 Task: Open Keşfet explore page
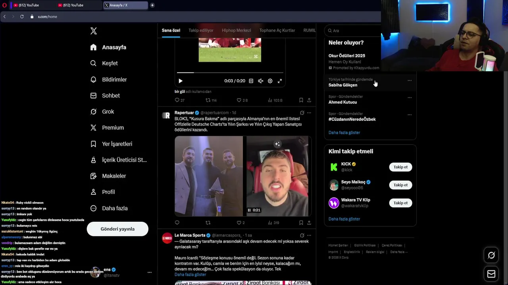pyautogui.click(x=104, y=63)
